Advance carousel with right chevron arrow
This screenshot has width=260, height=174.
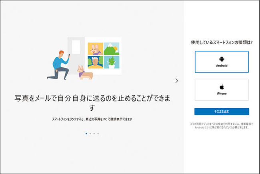(x=177, y=80)
